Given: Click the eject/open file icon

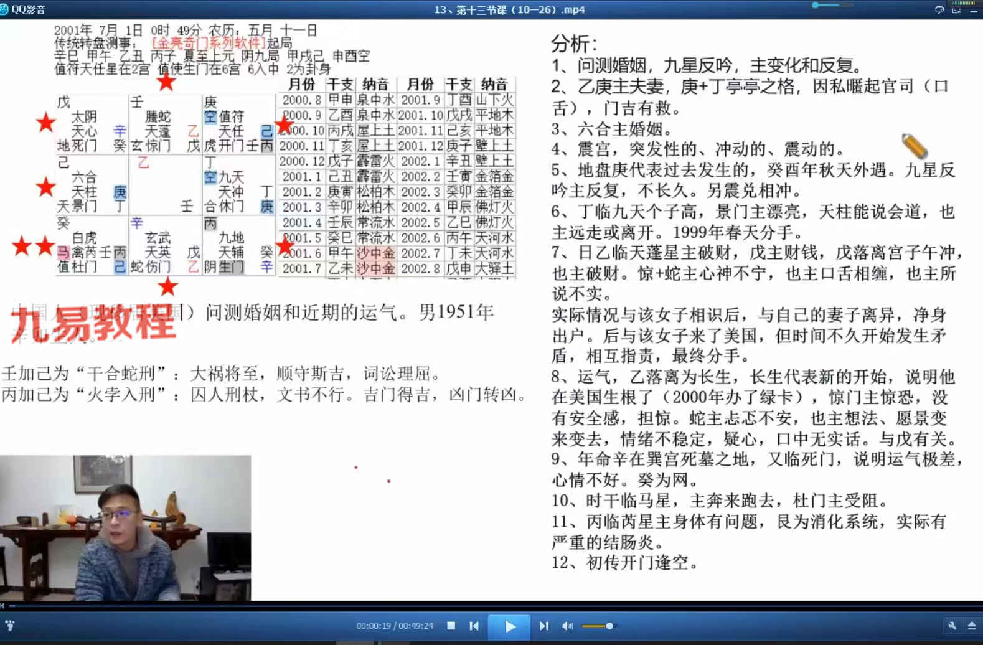Looking at the screenshot, I should [971, 626].
